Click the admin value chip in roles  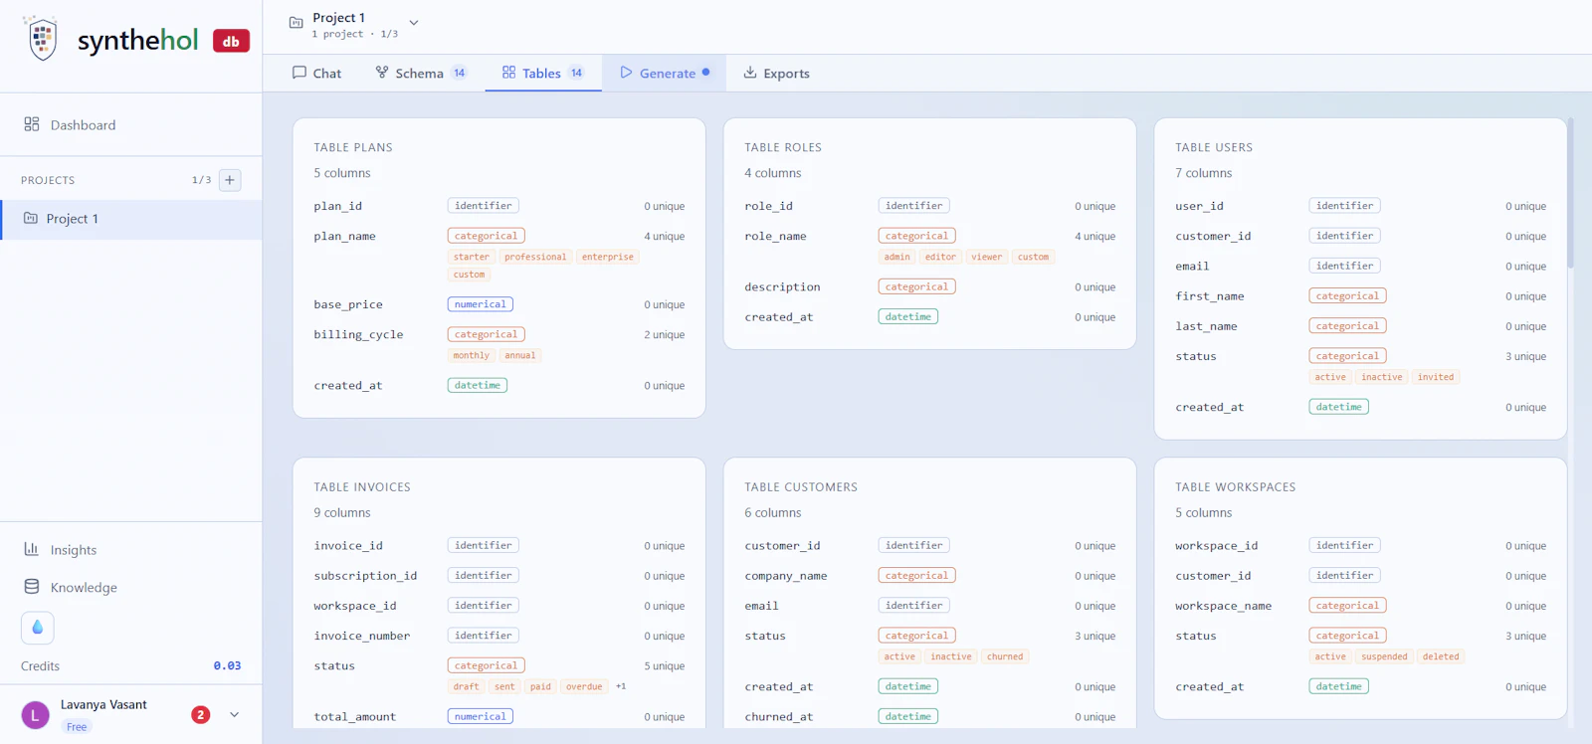tap(897, 257)
